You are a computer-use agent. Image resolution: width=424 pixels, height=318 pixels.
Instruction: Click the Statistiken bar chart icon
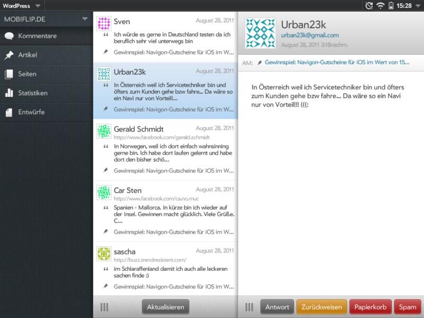click(x=9, y=93)
